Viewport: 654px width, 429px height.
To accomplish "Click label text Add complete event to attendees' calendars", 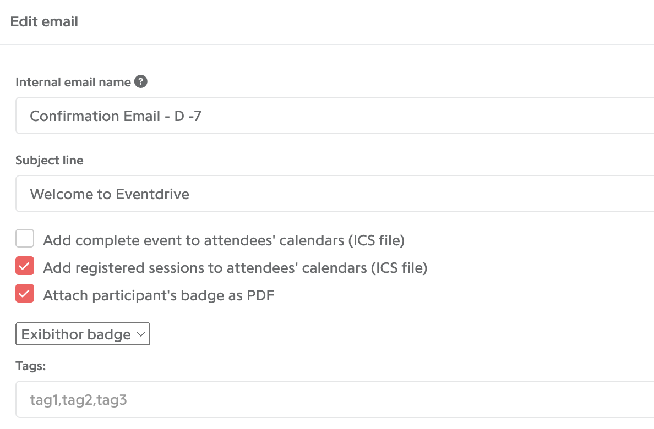I will point(224,240).
